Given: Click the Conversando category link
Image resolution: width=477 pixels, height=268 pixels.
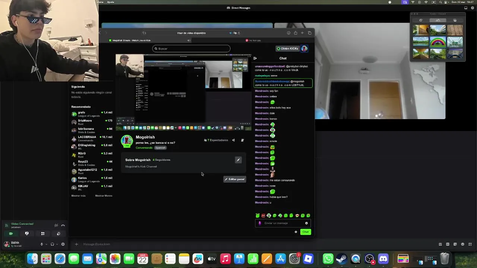Looking at the screenshot, I should pyautogui.click(x=144, y=148).
